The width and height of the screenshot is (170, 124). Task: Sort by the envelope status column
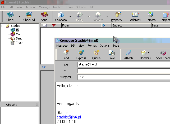[x=45, y=25]
